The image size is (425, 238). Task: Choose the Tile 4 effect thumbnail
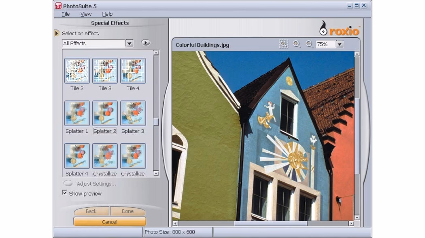[133, 71]
